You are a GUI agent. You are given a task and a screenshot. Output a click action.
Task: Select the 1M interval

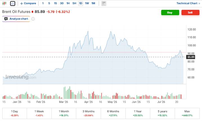(93, 3)
